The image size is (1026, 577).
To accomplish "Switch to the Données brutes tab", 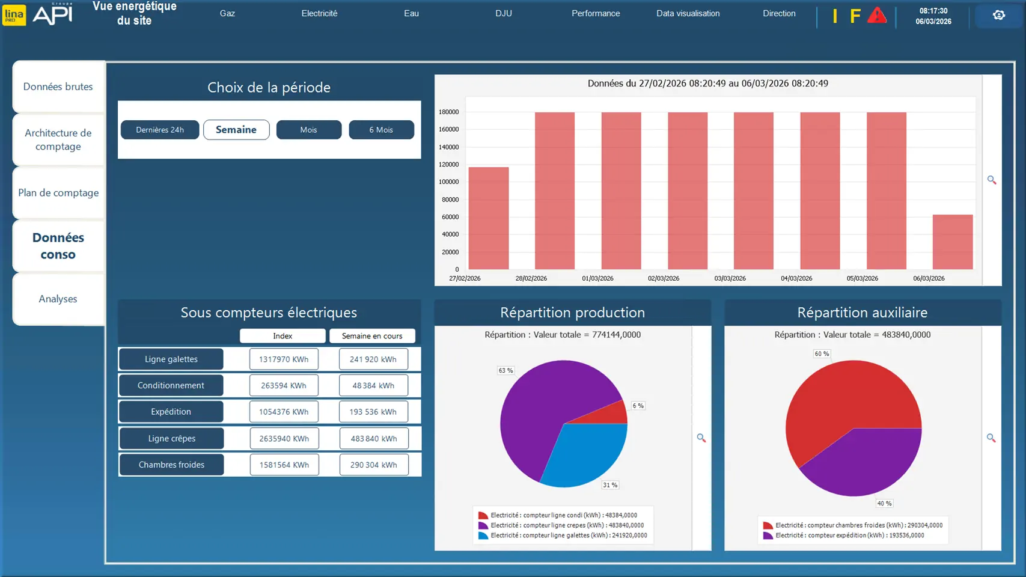I will (x=58, y=87).
